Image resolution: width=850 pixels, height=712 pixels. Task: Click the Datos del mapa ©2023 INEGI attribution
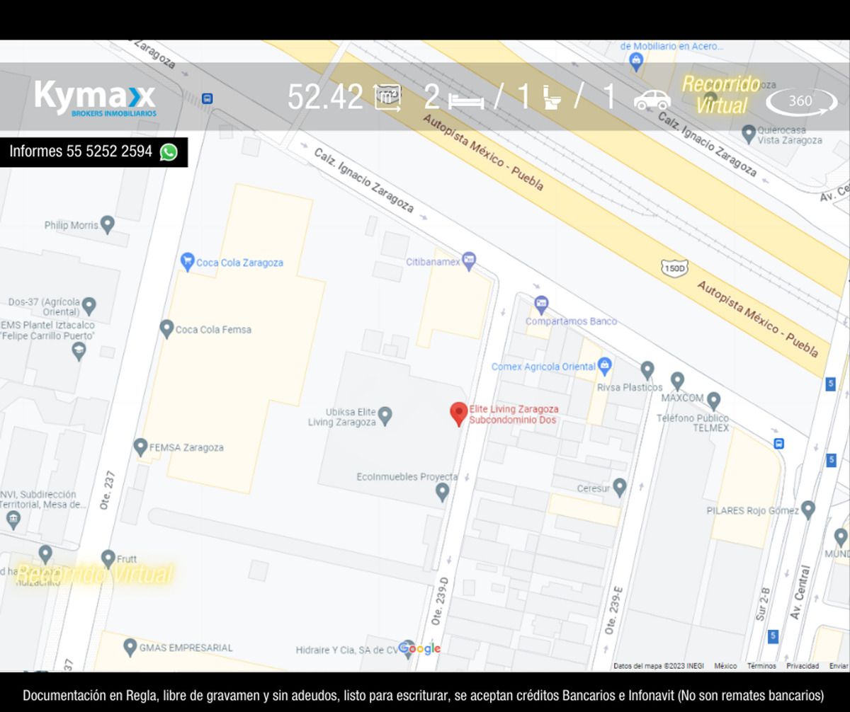(659, 666)
